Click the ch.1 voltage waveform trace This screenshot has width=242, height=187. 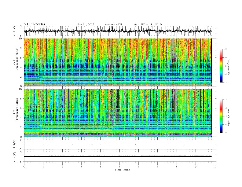(118, 31)
